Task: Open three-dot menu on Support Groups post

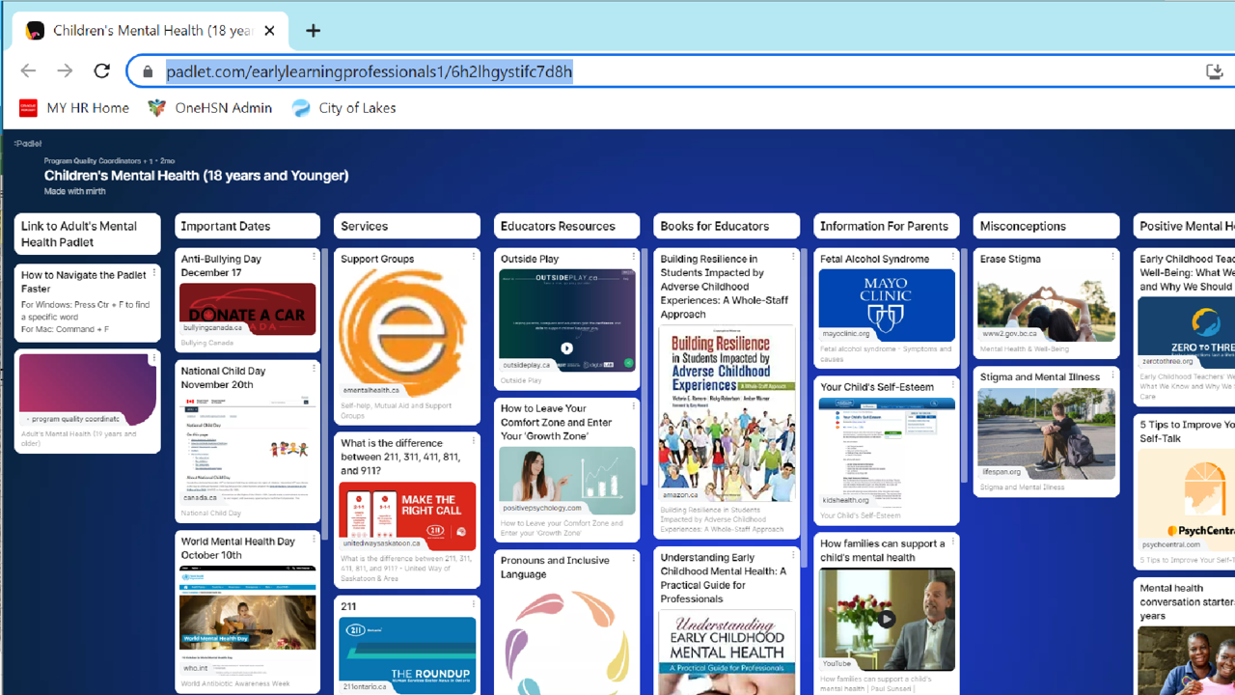Action: click(x=474, y=257)
